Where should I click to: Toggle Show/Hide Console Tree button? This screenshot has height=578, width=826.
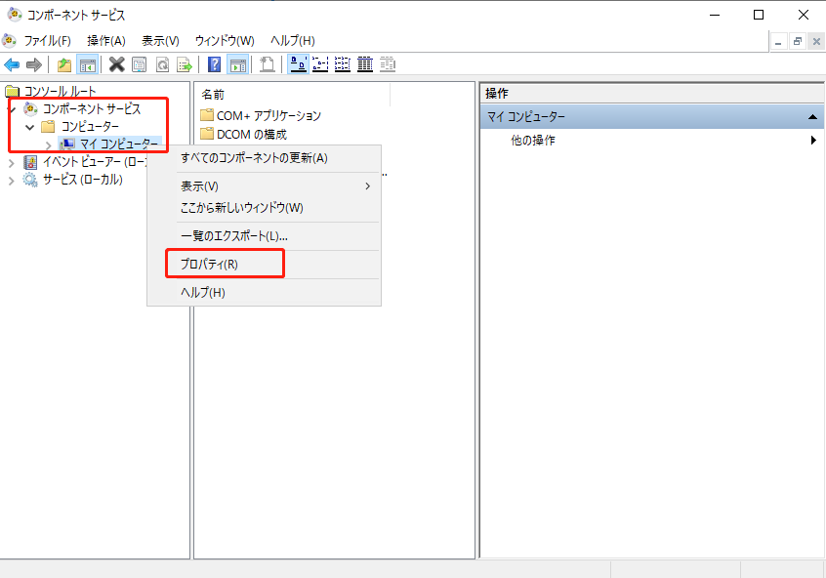pyautogui.click(x=87, y=64)
